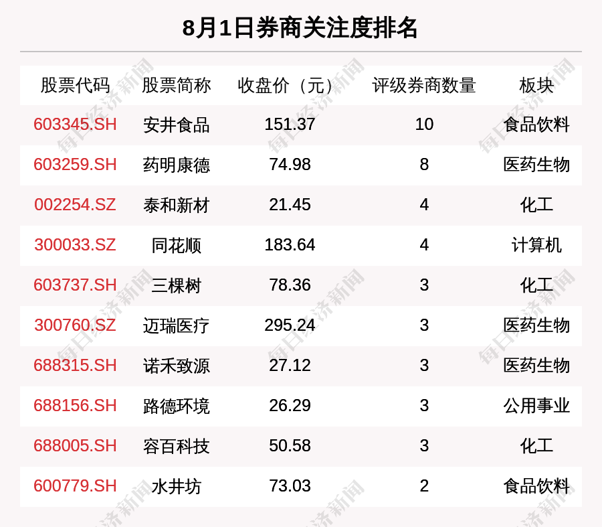Click closing price 26.29
The height and width of the screenshot is (527, 602).
click(290, 406)
